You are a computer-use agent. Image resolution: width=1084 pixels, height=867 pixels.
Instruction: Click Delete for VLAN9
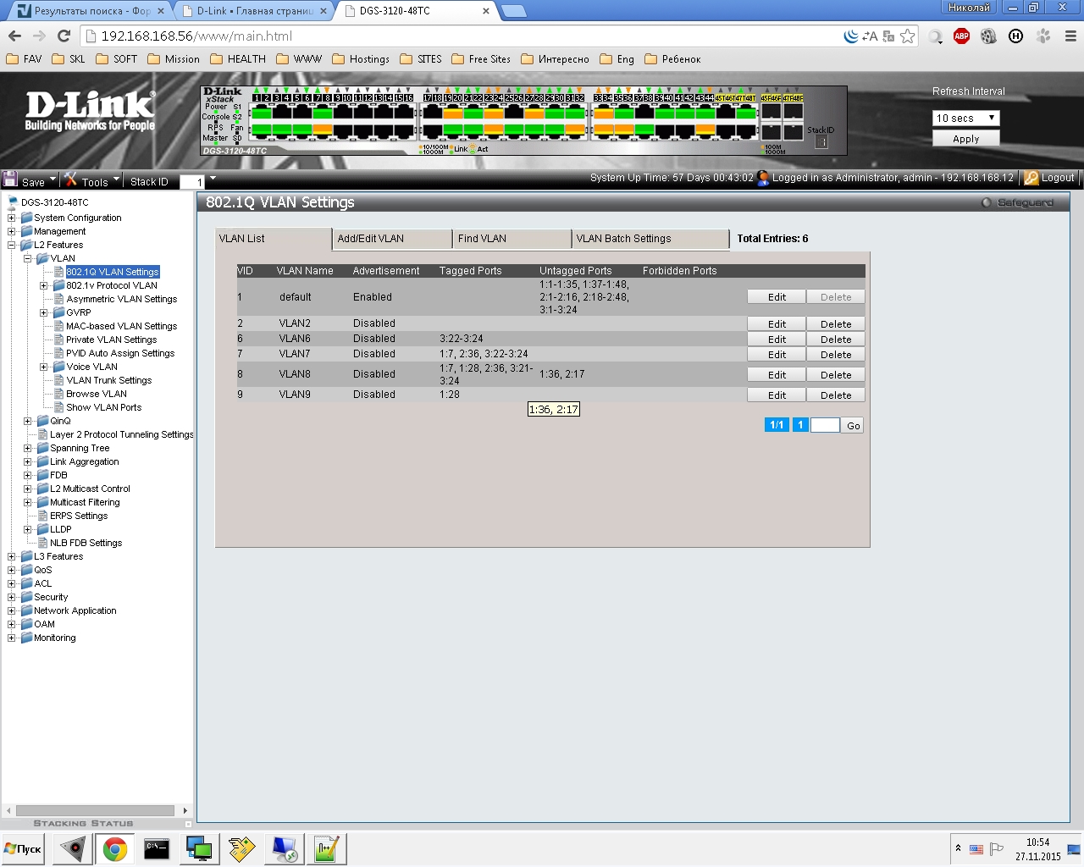[836, 395]
